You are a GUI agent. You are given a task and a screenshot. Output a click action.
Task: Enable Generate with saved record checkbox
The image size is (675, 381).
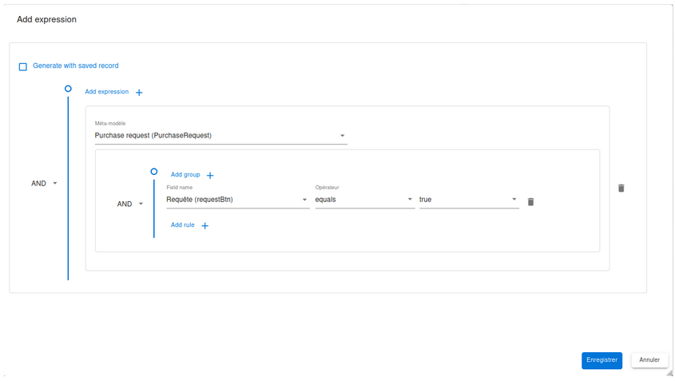pyautogui.click(x=23, y=66)
